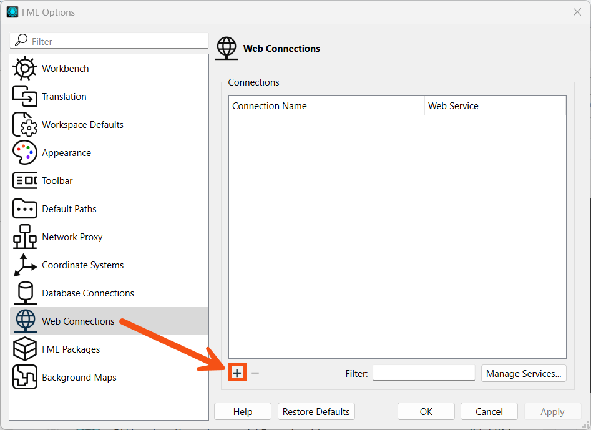Add a new web connection with plus

pyautogui.click(x=237, y=373)
